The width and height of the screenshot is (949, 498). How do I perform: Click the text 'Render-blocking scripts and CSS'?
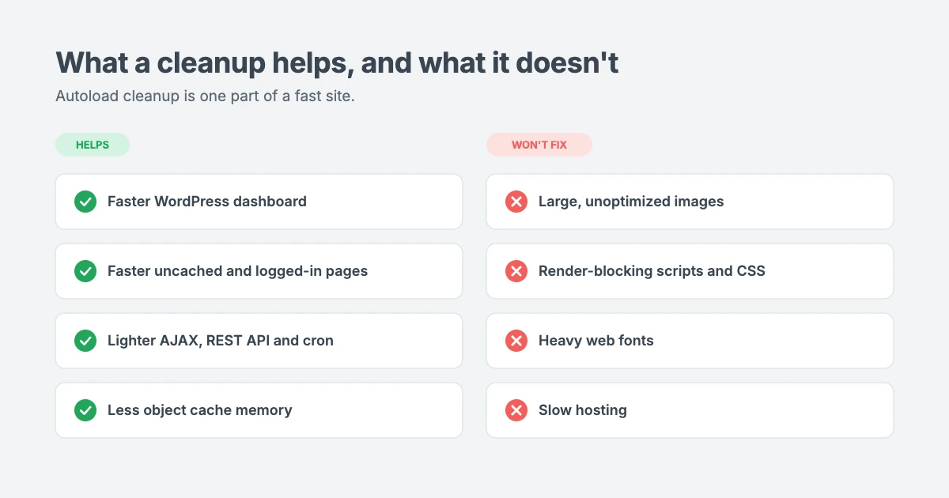pos(652,271)
